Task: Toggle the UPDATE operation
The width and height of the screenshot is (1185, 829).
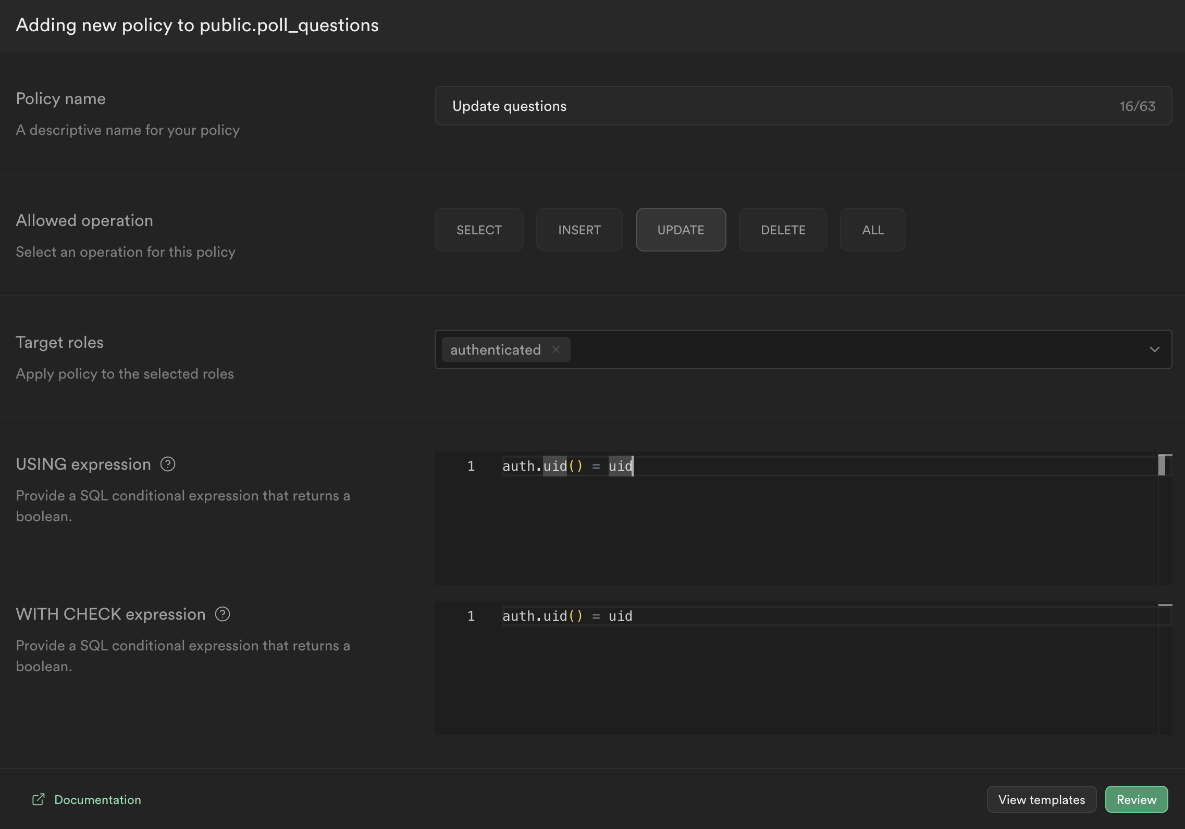Action: coord(680,230)
